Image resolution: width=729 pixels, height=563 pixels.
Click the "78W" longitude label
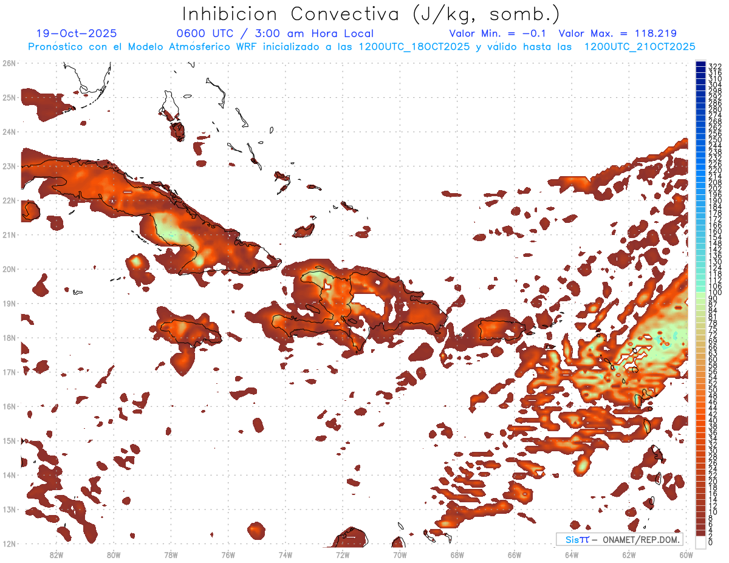coord(171,554)
